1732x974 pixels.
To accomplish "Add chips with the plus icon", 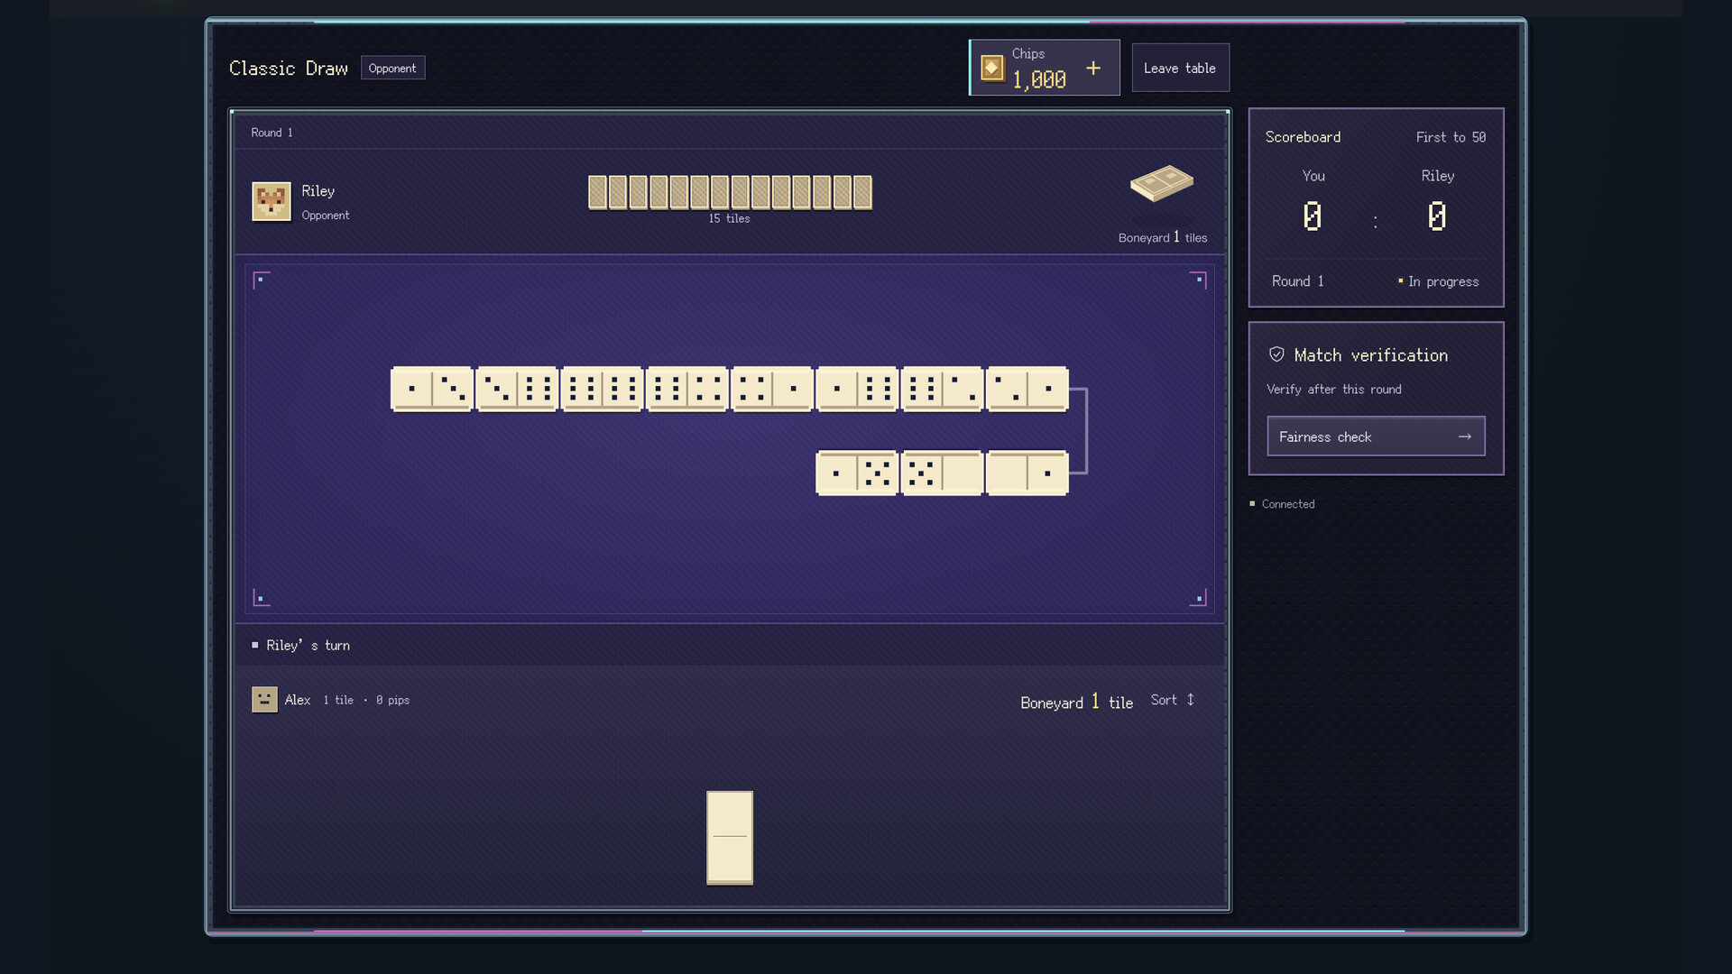I will (1093, 69).
